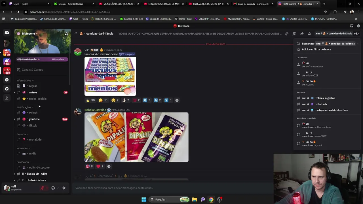Collapse the Fan Center category

(24, 162)
